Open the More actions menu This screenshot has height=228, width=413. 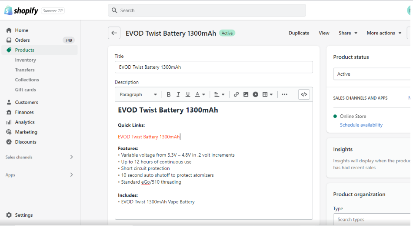click(384, 33)
